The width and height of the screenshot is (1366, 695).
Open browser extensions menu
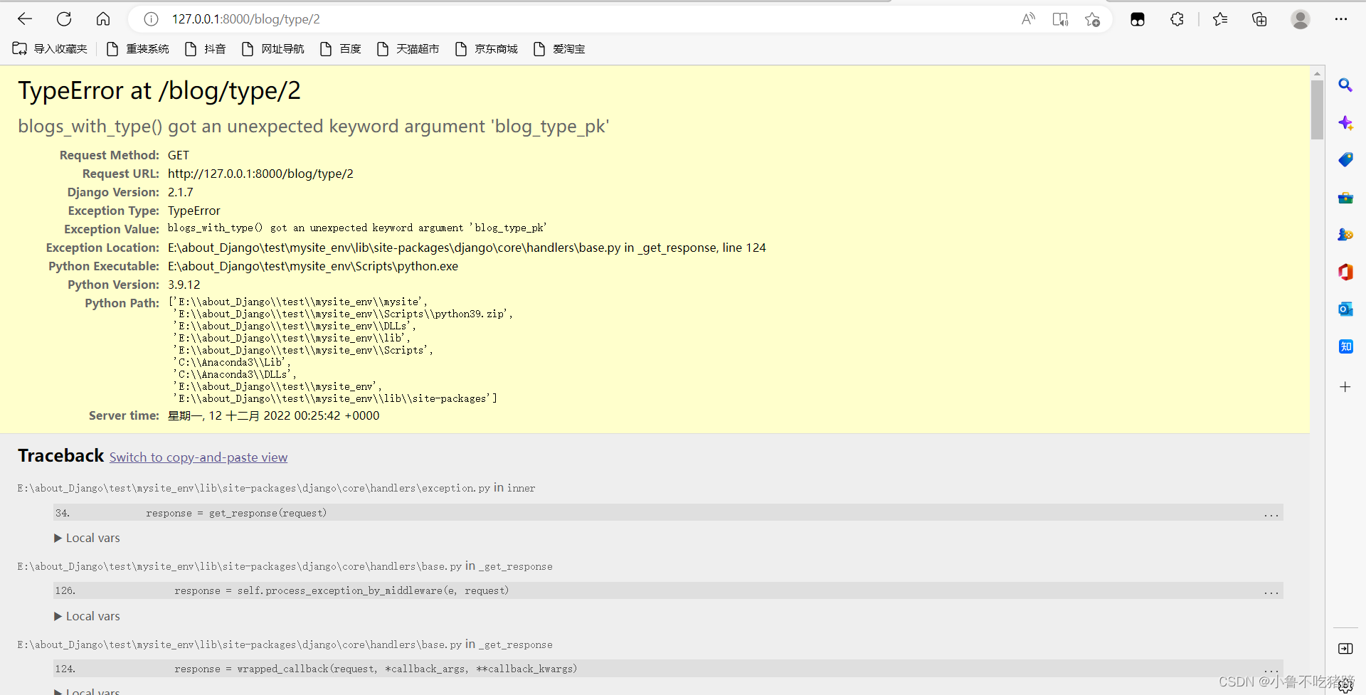[1177, 19]
